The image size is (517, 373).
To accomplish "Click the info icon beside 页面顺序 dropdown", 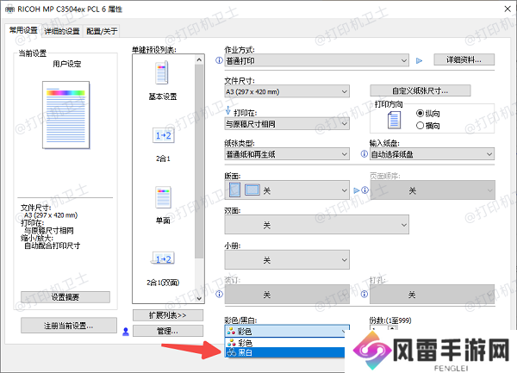I will 365,190.
